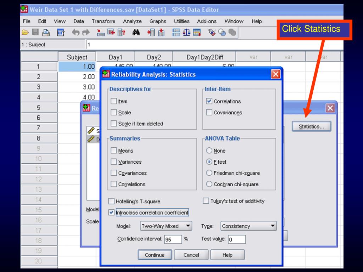Select the Day1Day2Diff column header
This screenshot has height=272, width=363.
[x=205, y=57]
